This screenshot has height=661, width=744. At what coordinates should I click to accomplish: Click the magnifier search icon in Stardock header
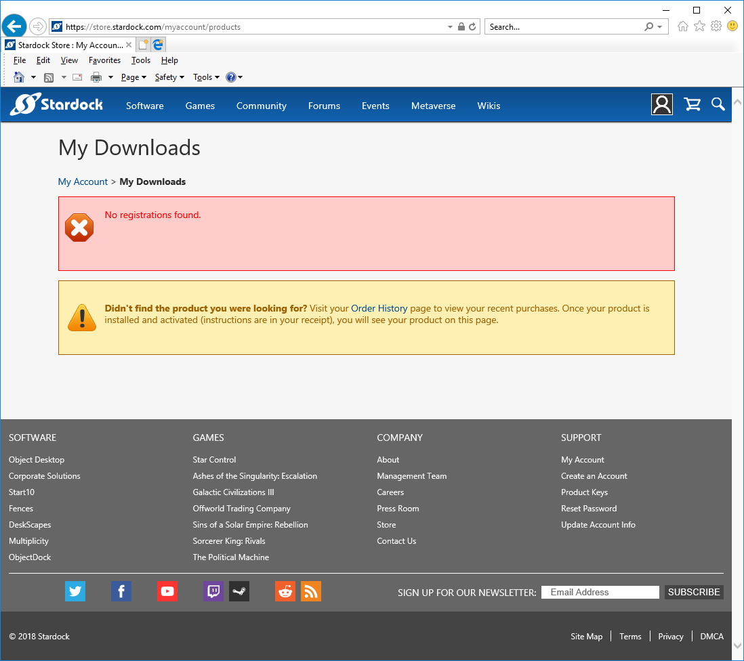click(718, 104)
